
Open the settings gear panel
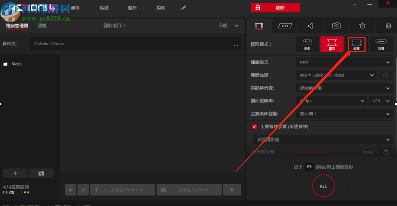pyautogui.click(x=388, y=26)
